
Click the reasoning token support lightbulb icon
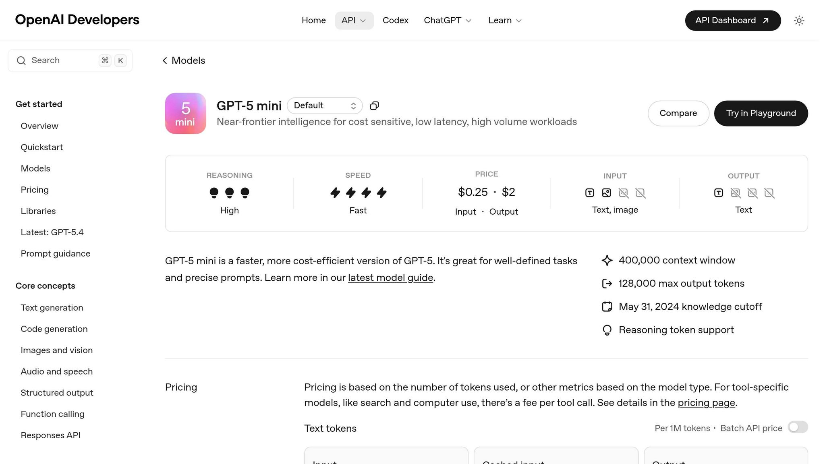607,330
